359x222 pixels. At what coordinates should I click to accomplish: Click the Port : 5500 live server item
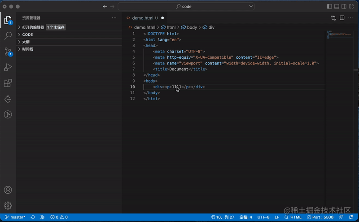coord(320,217)
